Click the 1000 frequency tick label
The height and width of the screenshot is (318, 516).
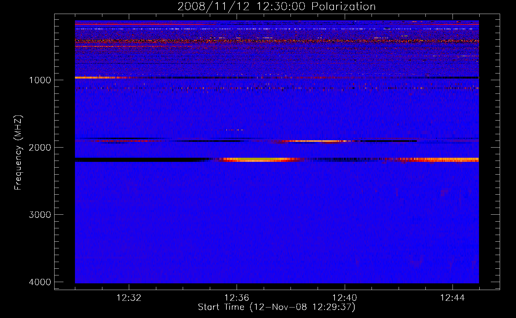tap(40, 80)
